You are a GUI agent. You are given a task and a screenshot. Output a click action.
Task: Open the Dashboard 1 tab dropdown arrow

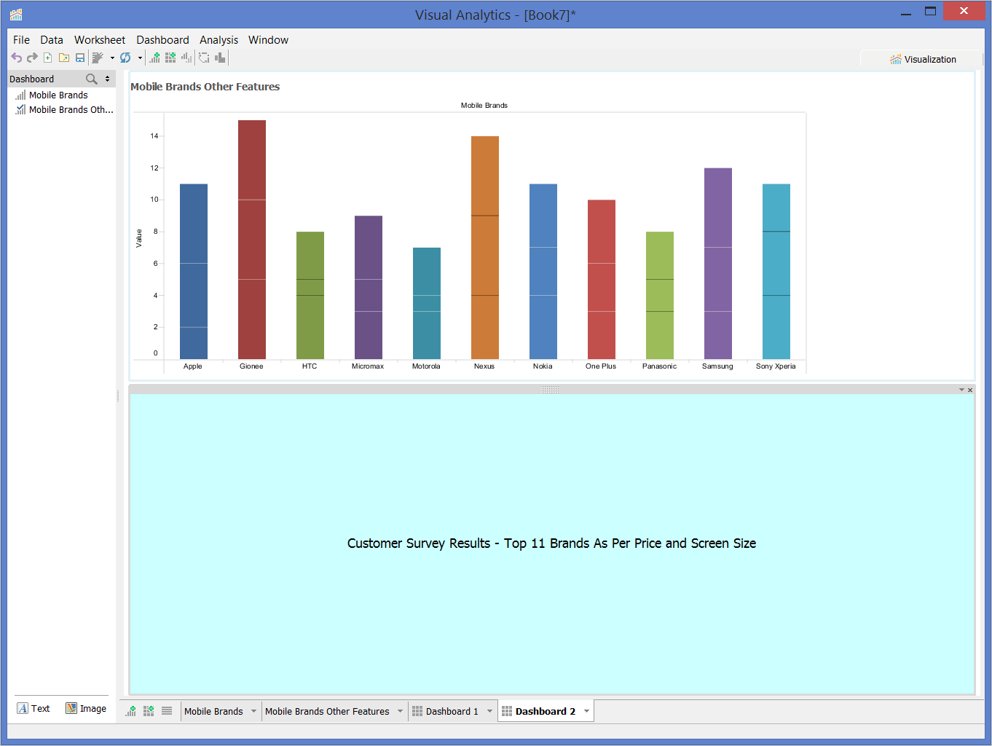point(489,711)
